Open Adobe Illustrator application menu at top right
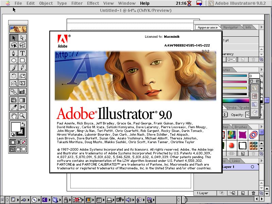Image resolution: width=272 pixels, height=204 pixels. click(x=237, y=3)
